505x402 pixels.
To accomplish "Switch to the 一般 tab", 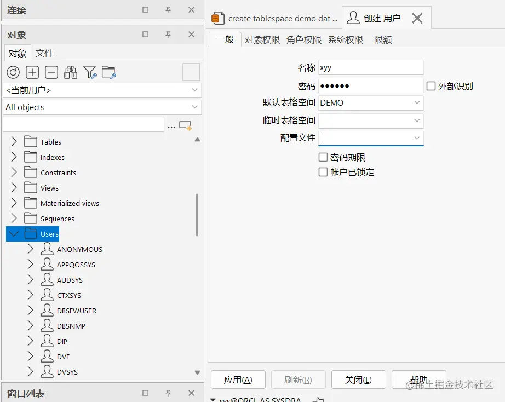I will (x=225, y=39).
